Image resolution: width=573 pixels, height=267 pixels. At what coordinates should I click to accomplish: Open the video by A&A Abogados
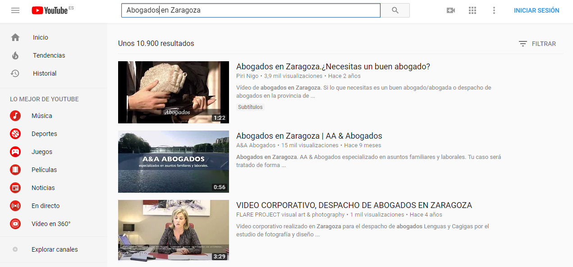(x=309, y=136)
